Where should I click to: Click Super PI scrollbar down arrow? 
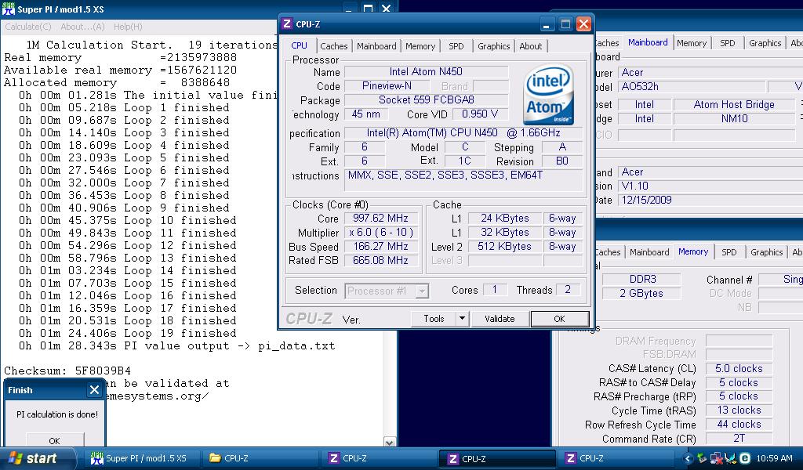point(389,443)
